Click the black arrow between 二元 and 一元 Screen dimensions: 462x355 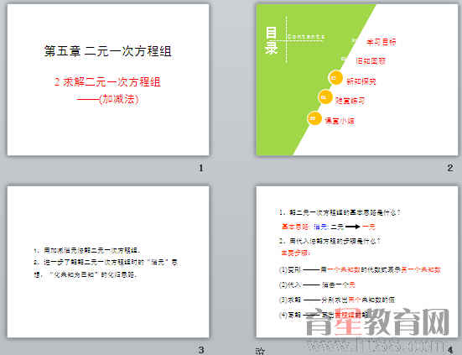353,227
